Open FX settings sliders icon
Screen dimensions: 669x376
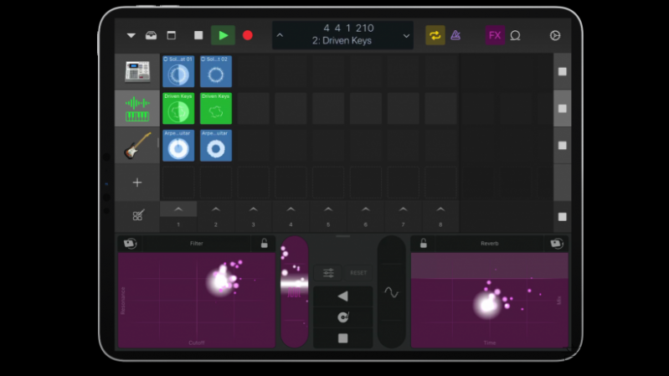click(x=328, y=273)
